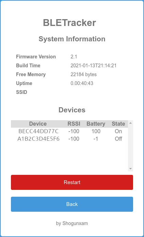Select the State column header
Viewport: 144px width, 237px height.
118,124
